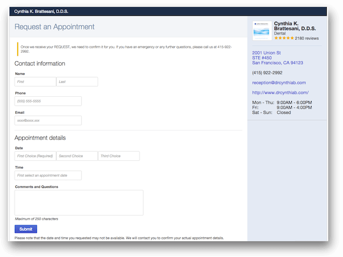Focus the Phone number field
The width and height of the screenshot is (343, 257).
coord(48,101)
